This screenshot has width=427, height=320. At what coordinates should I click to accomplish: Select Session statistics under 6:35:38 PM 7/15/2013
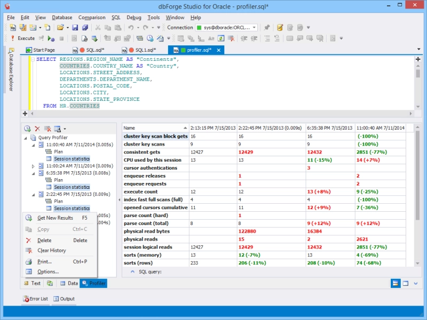[x=72, y=187]
